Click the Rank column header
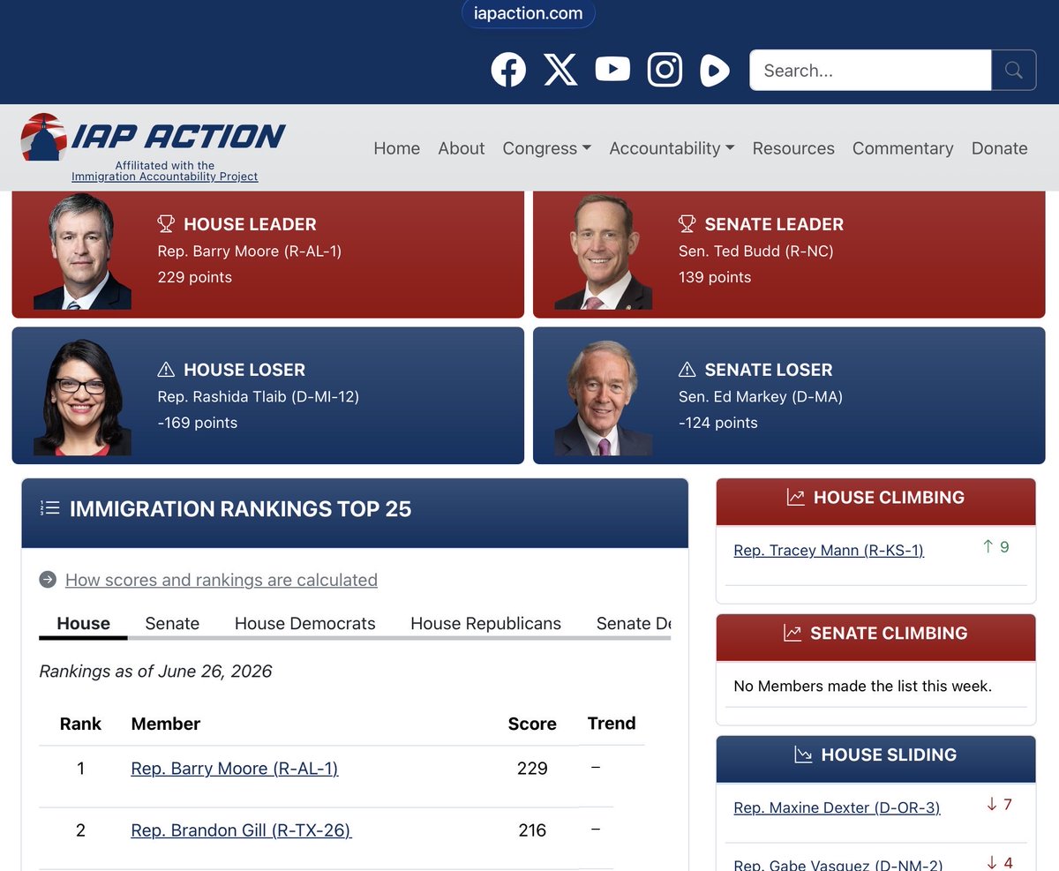The image size is (1059, 871). (x=80, y=724)
